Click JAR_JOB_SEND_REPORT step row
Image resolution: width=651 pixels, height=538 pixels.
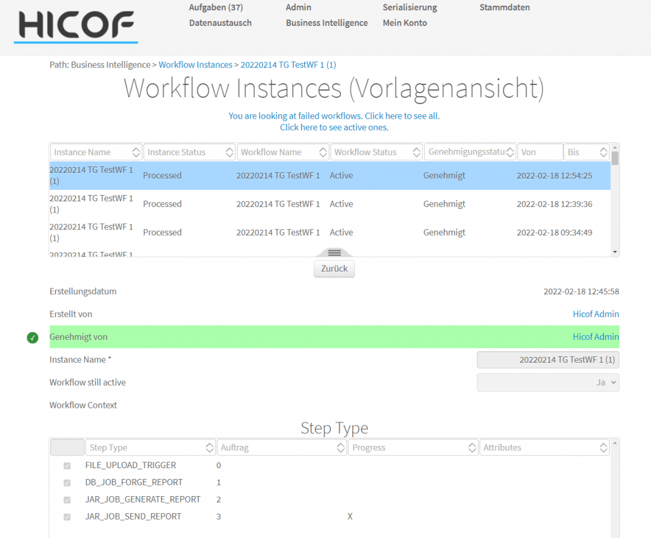(330, 516)
